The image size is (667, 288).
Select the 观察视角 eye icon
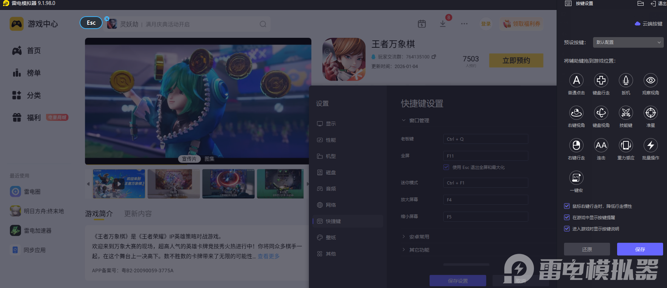coord(651,80)
